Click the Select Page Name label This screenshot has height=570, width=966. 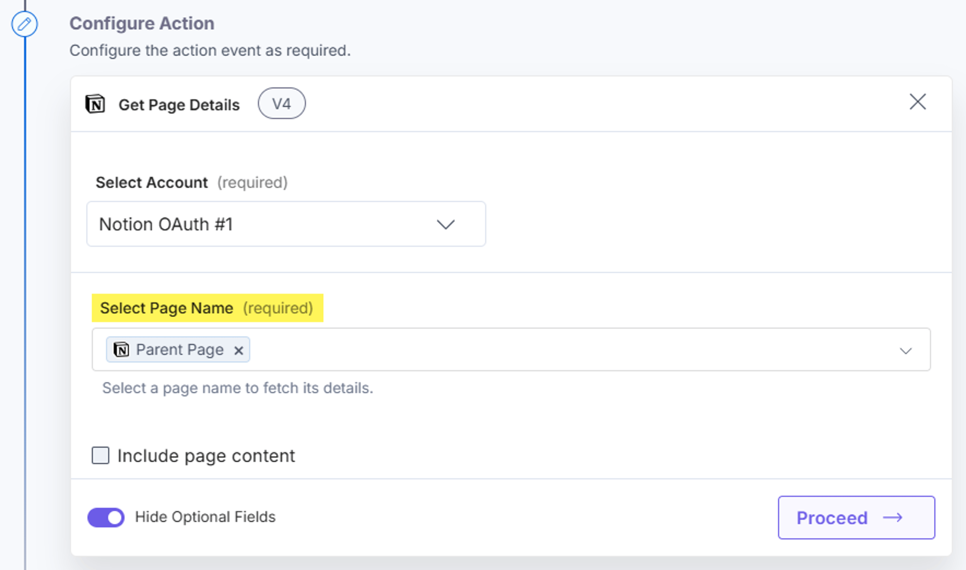166,308
